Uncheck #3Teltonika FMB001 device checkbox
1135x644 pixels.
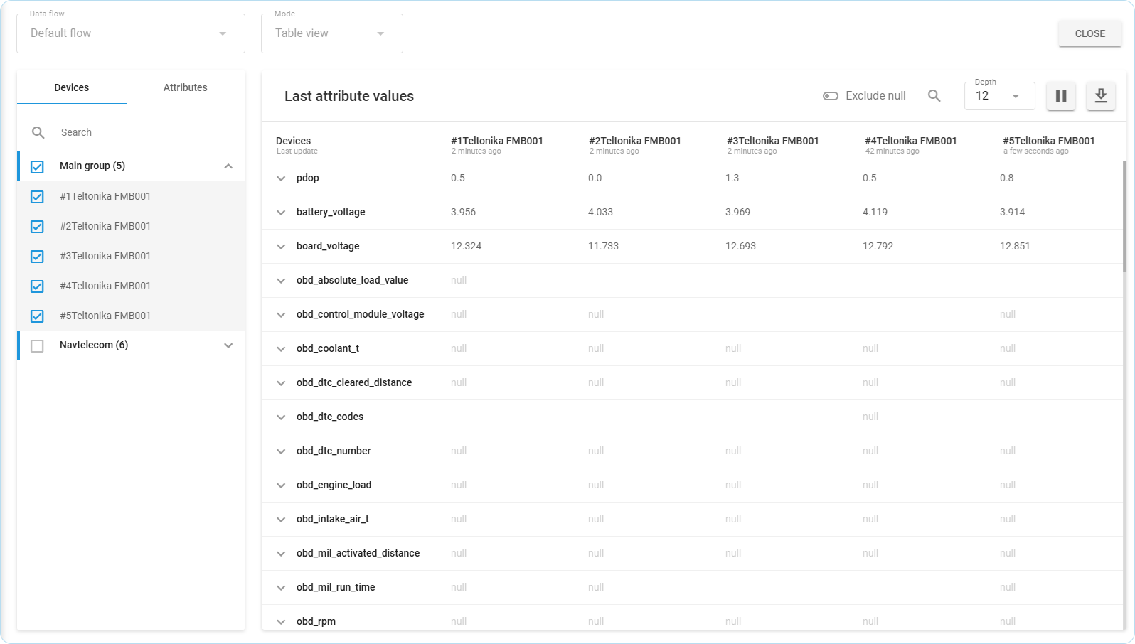pyautogui.click(x=38, y=257)
